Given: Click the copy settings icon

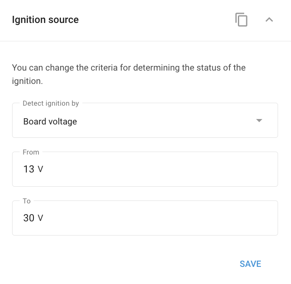Looking at the screenshot, I should (x=241, y=20).
